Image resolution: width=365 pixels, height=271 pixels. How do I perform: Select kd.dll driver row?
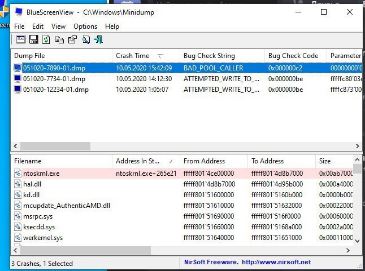click(x=181, y=195)
